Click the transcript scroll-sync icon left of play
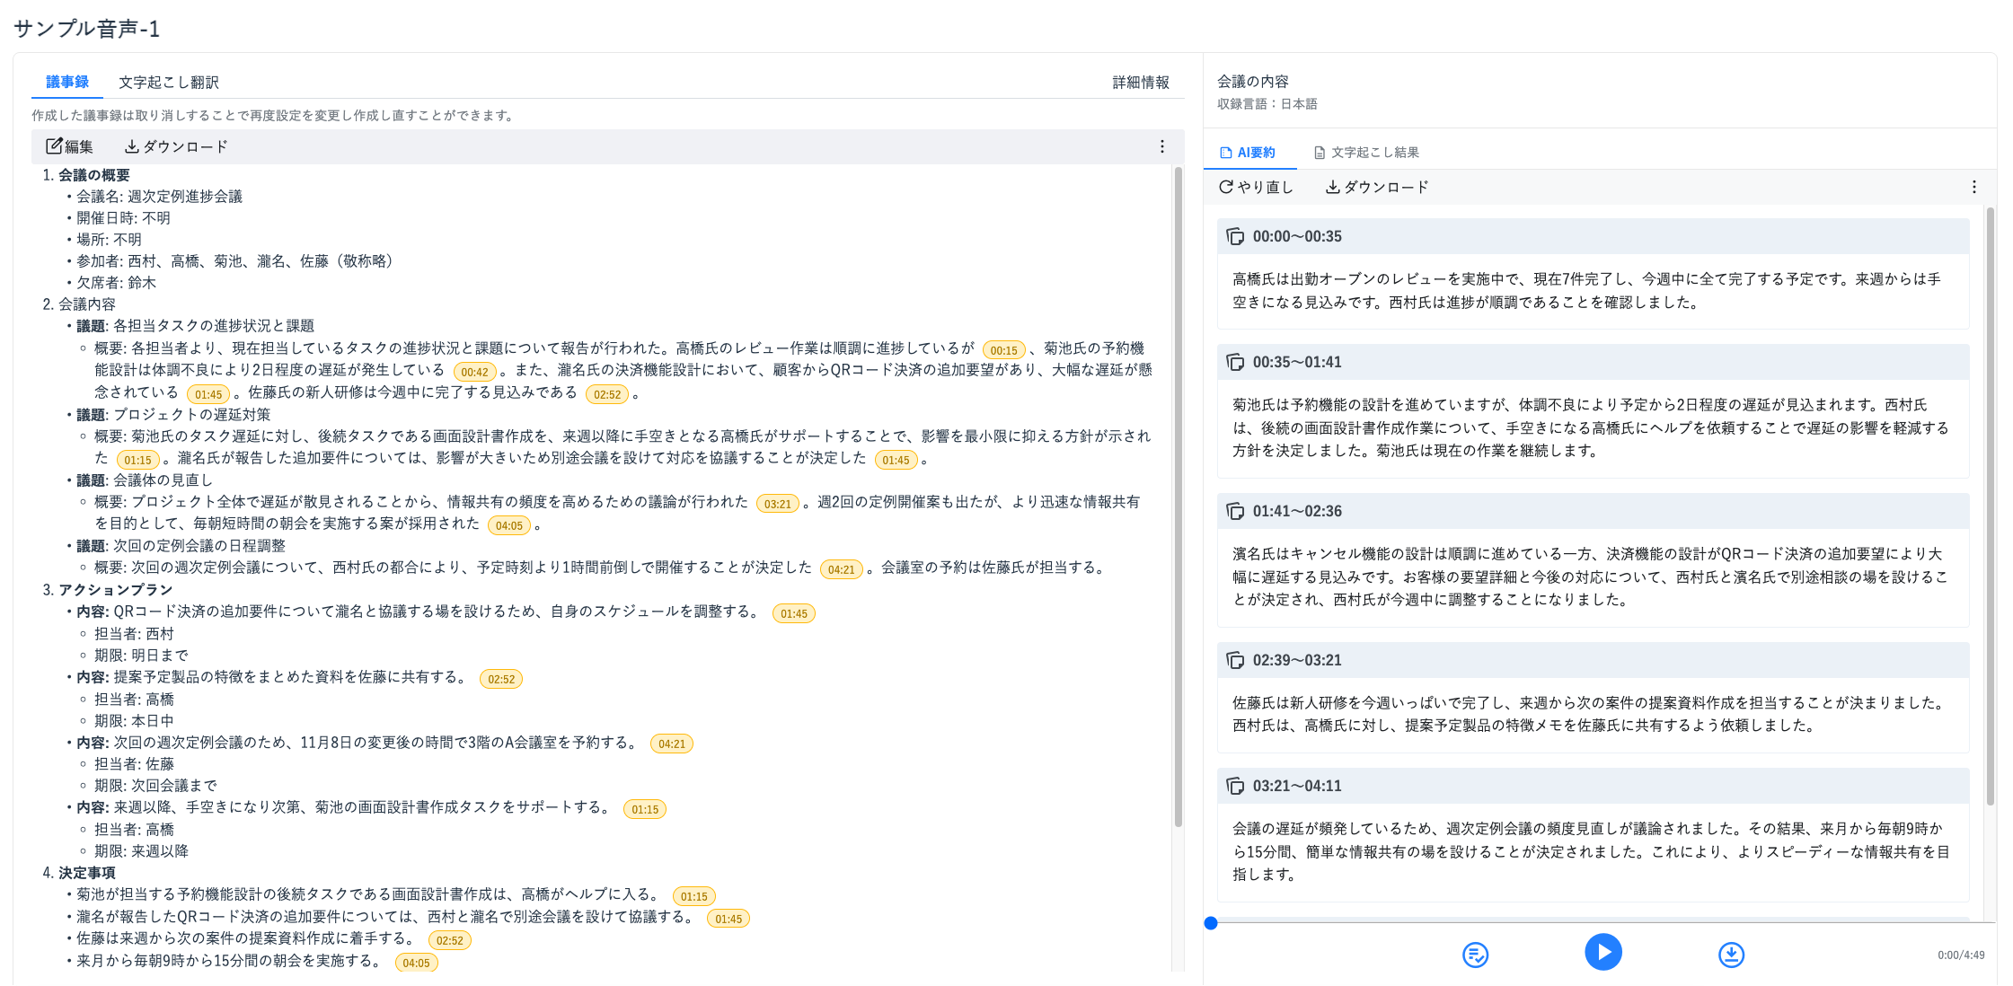This screenshot has width=2013, height=986. [1475, 955]
